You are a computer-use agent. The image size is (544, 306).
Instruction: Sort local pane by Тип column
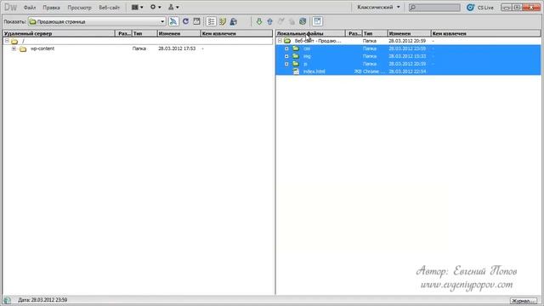tap(375, 34)
